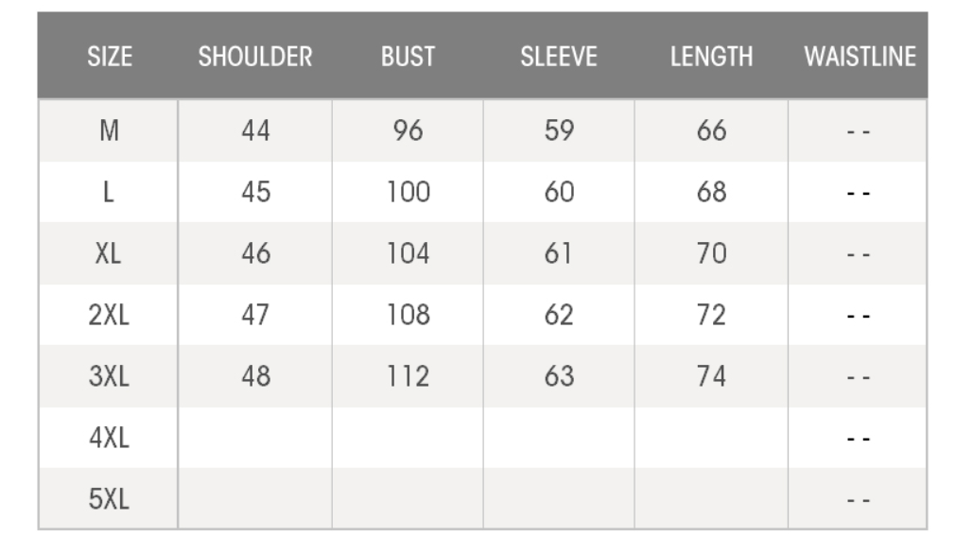Select the 4XL size row label
Image resolution: width=973 pixels, height=536 pixels.
click(x=109, y=438)
